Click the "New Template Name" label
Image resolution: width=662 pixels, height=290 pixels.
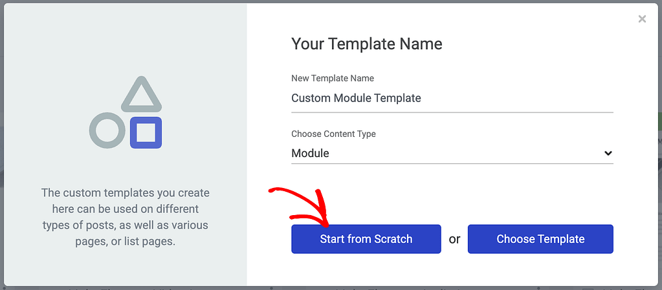[x=333, y=78]
